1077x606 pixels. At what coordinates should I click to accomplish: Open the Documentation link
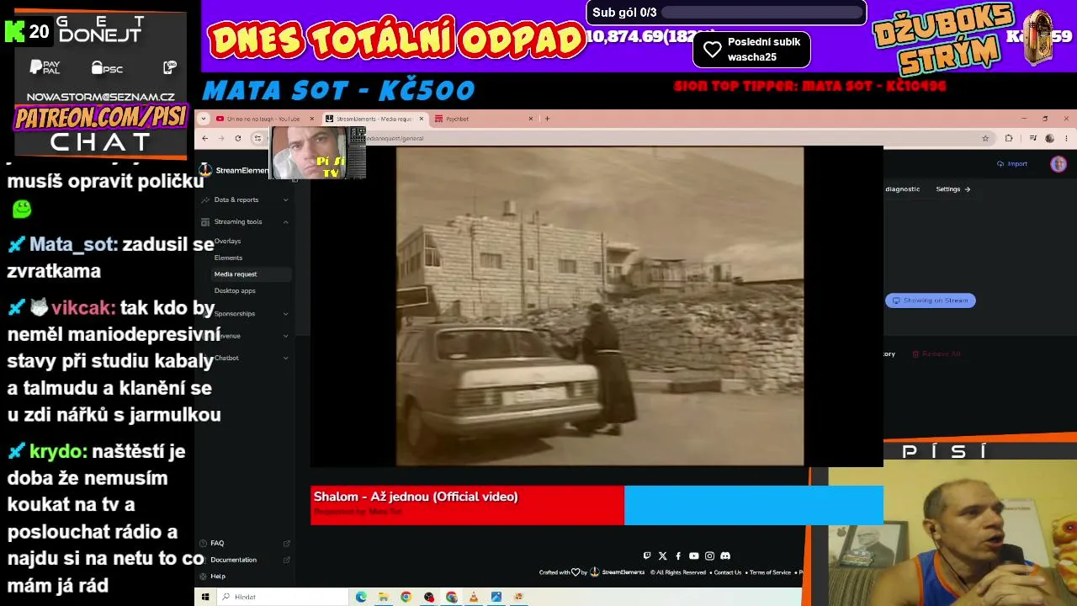pyautogui.click(x=234, y=560)
